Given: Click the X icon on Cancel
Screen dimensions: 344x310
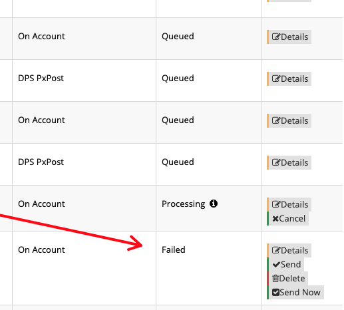Looking at the screenshot, I should [275, 219].
